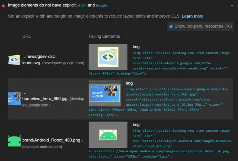
Task: Click the Android robot failing element screenshot
Action: click(108, 135)
